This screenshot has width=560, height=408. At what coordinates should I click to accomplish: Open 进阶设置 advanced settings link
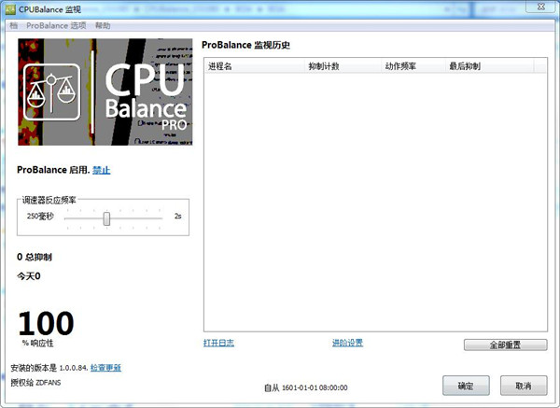347,343
